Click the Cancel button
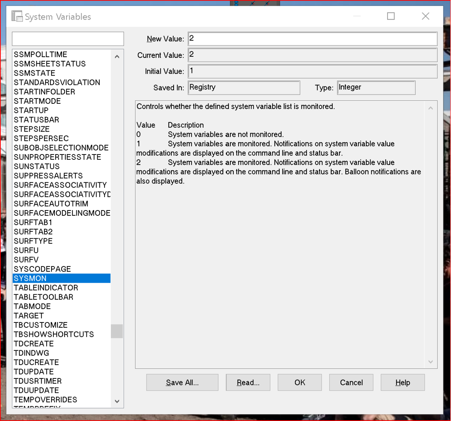 click(351, 383)
